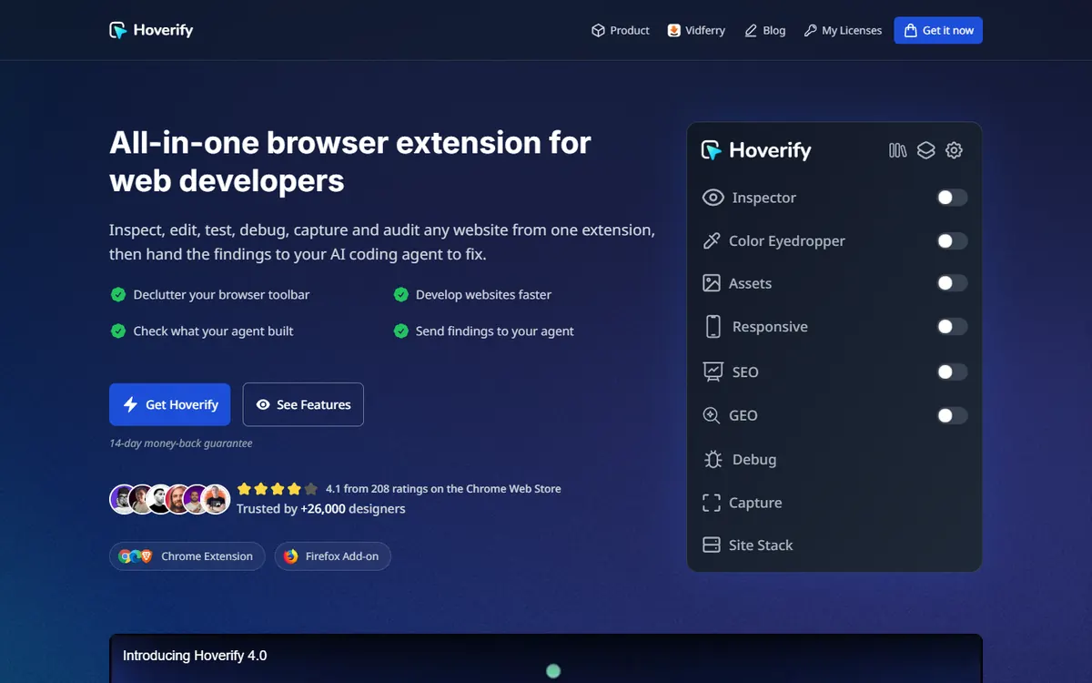Click the Get it now button
This screenshot has height=683, width=1092.
pyautogui.click(x=938, y=30)
